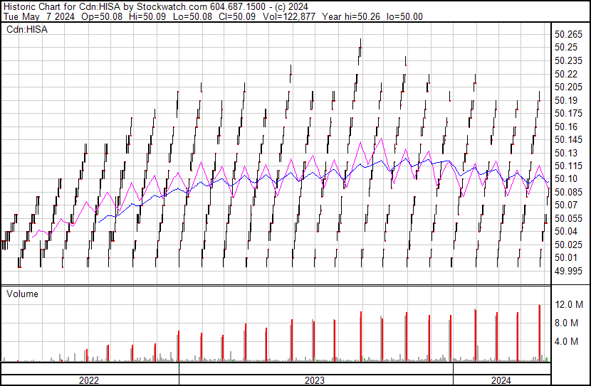Click the 12.0 M volume axis label

569,304
